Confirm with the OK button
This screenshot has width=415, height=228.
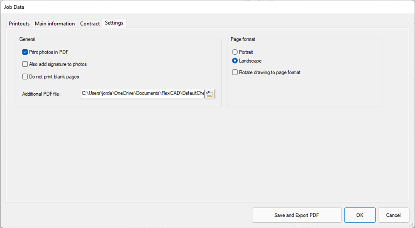(x=360, y=215)
